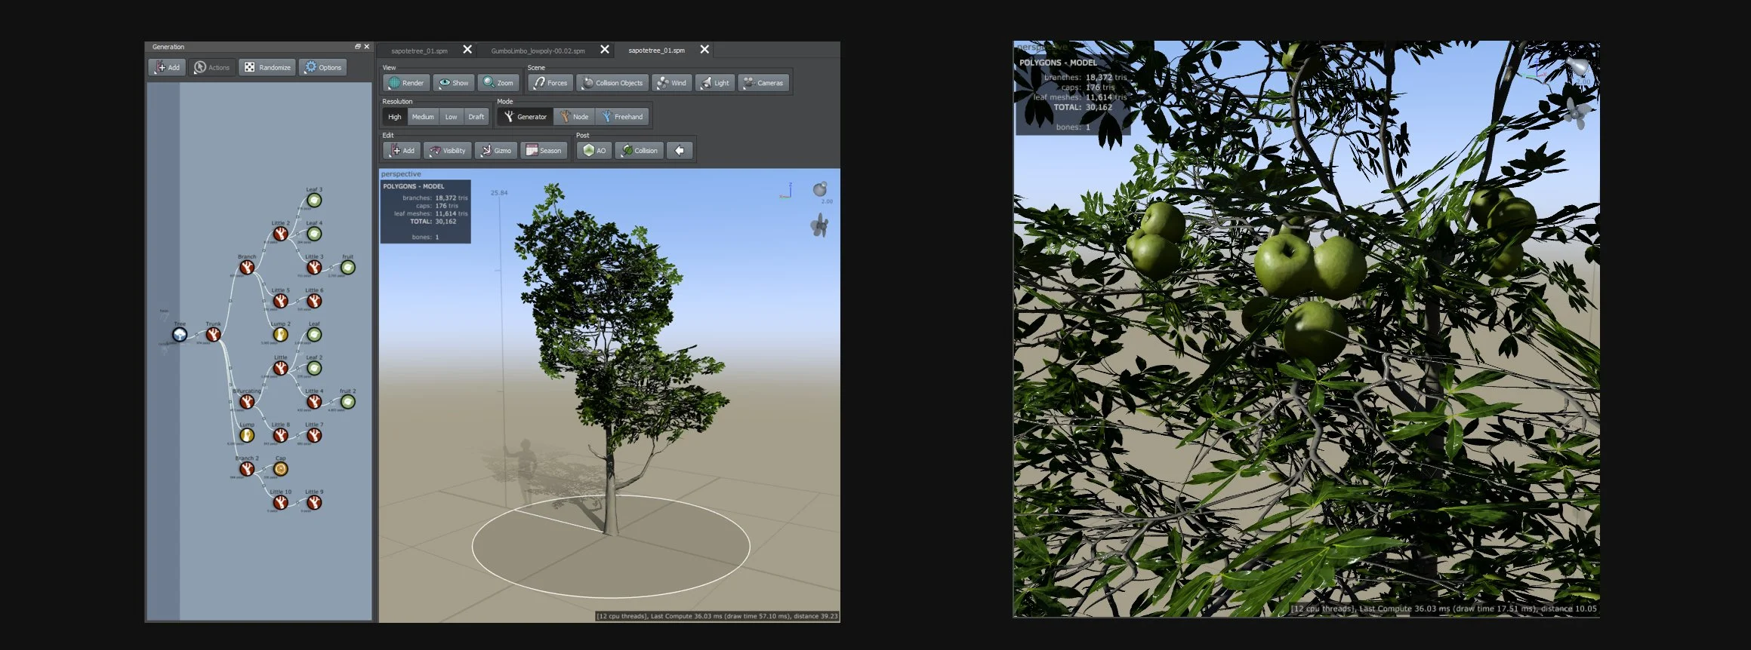Click the white arrow button in Post group
Screen dimensions: 1751x650
[680, 150]
